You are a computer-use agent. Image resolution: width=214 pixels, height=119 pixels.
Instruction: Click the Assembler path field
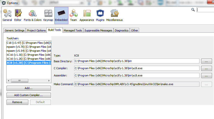(137, 75)
